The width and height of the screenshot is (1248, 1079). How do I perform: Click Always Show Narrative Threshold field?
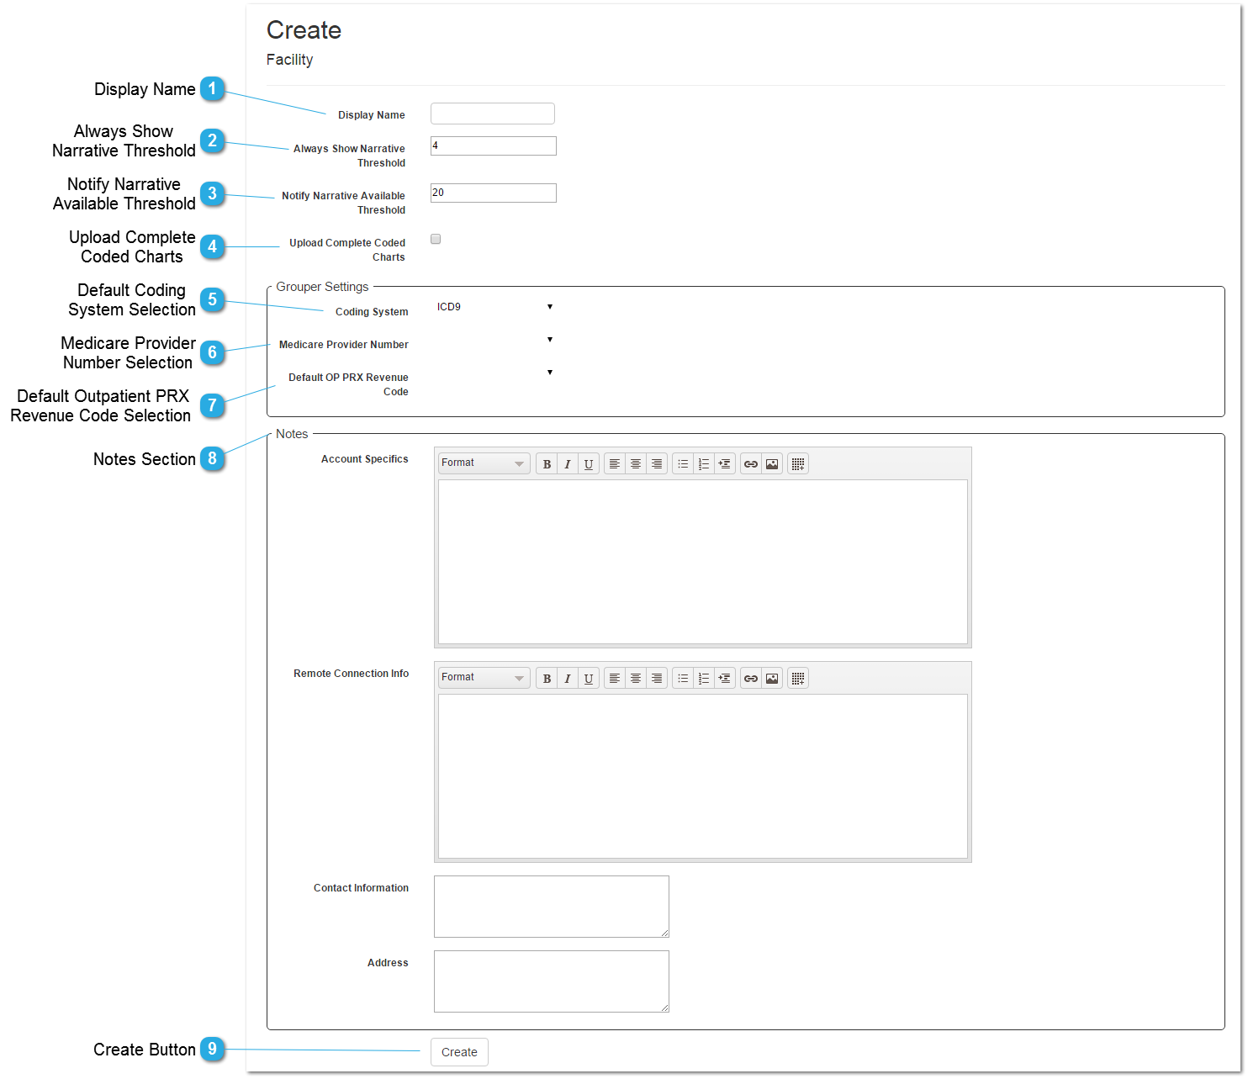point(493,146)
